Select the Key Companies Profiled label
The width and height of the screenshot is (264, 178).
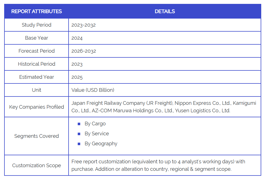pyautogui.click(x=36, y=107)
